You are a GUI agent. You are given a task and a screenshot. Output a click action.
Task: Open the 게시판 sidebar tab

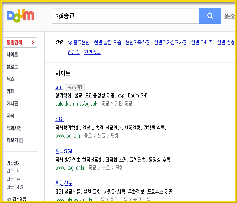coord(13,104)
